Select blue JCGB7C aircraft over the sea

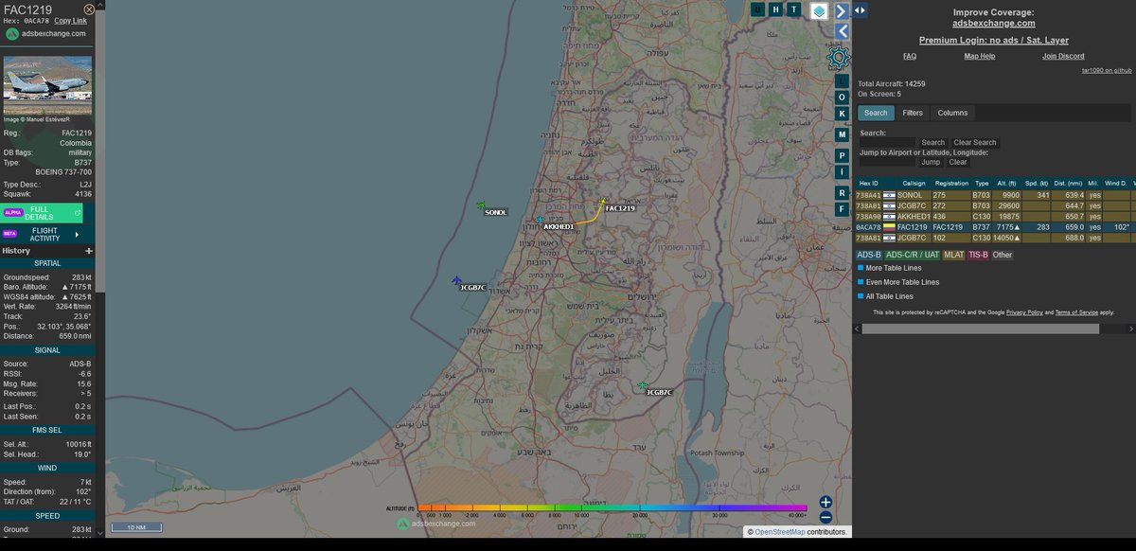(x=456, y=280)
